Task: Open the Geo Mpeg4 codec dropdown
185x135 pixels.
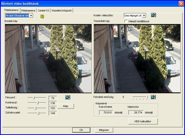Action: pos(144,15)
